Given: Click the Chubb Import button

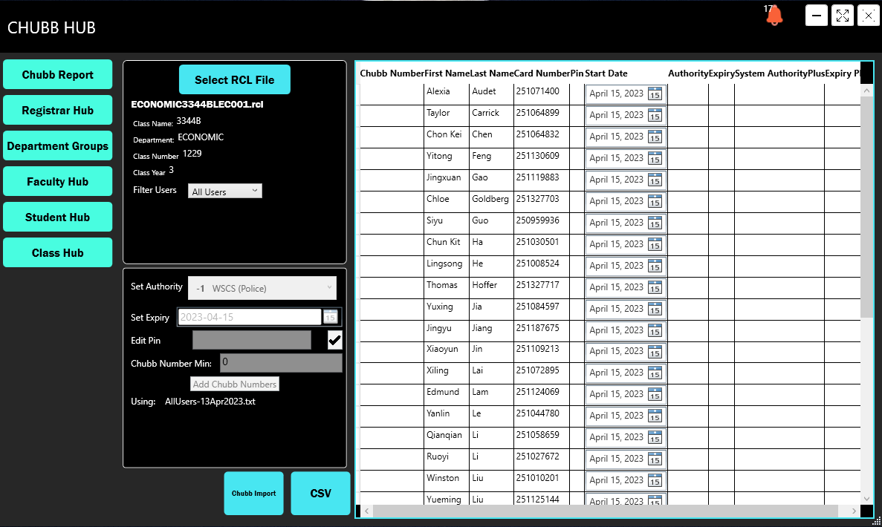Looking at the screenshot, I should click(x=253, y=494).
